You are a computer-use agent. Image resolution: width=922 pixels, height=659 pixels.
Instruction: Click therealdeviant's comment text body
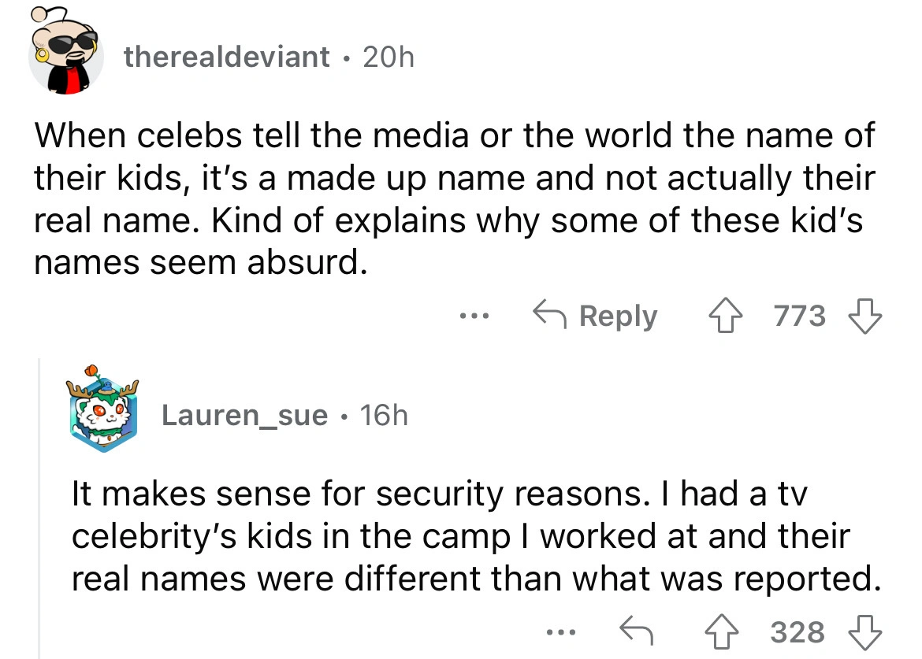[453, 197]
